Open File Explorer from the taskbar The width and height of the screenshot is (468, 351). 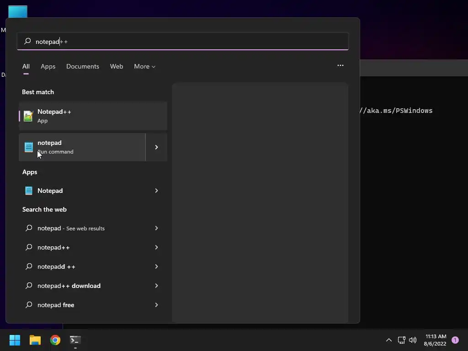[35, 340]
